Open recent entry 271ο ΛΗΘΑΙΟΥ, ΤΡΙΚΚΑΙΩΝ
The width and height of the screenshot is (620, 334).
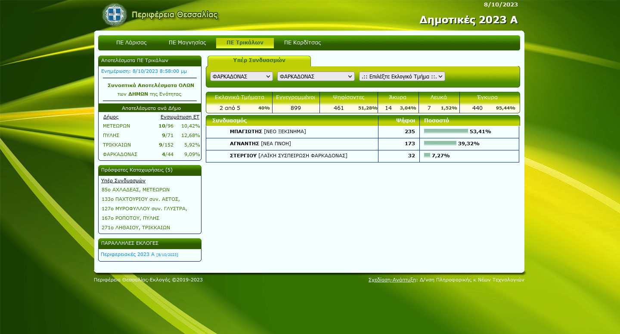click(136, 228)
